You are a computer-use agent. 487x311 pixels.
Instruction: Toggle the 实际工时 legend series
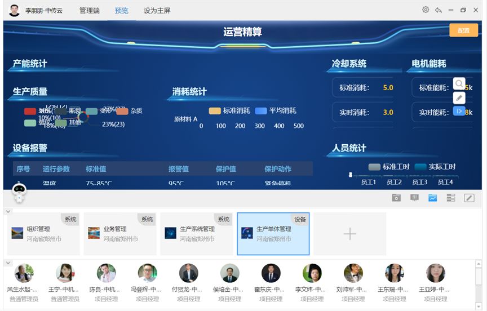(435, 167)
